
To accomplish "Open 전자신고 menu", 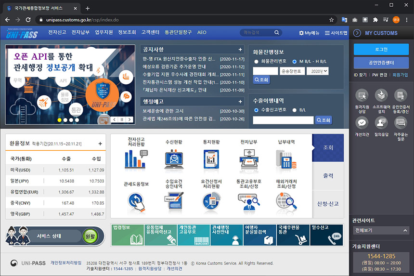I will coord(57,32).
